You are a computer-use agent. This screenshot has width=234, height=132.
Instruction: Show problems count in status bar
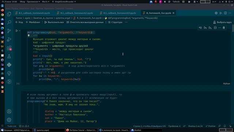point(24,126)
